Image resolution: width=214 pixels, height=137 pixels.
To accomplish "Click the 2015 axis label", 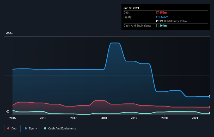I will coord(13,118).
